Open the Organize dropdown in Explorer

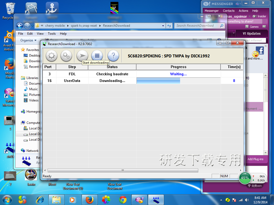pyautogui.click(x=28, y=40)
